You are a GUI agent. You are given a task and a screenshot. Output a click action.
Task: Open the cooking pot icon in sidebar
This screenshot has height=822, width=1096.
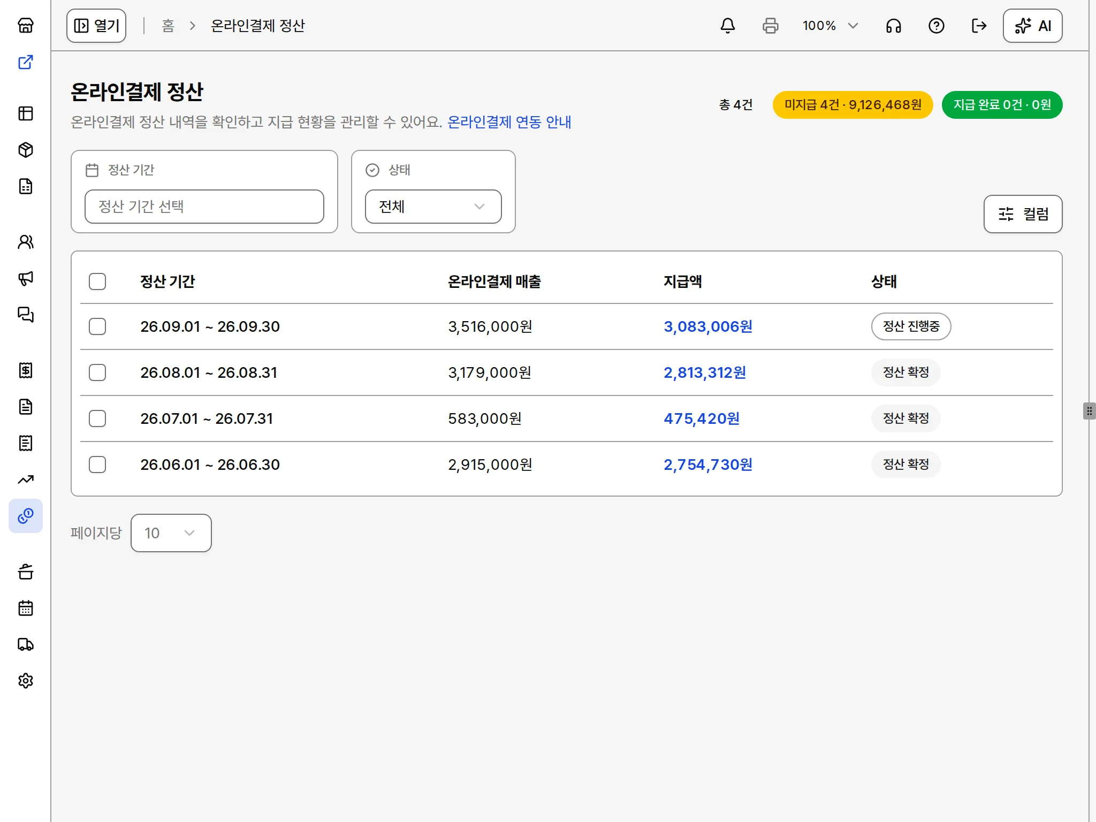tap(26, 572)
